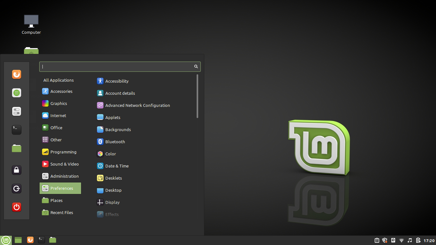Select Graphics category
The image size is (436, 245).
tap(60, 103)
